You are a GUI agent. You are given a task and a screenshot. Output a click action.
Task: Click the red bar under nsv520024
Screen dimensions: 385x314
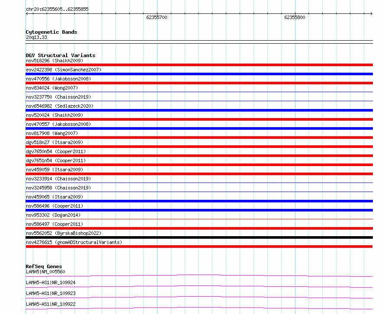[x=199, y=119]
